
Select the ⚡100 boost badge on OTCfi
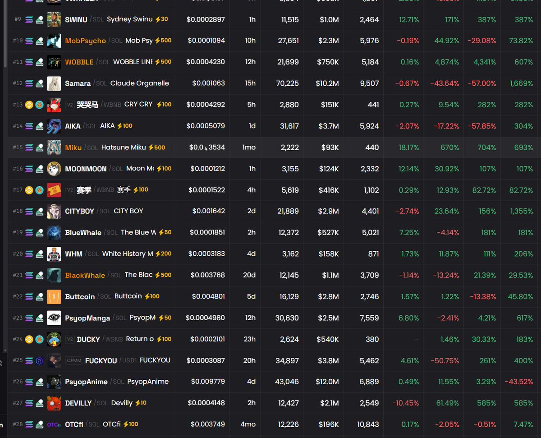(x=131, y=424)
